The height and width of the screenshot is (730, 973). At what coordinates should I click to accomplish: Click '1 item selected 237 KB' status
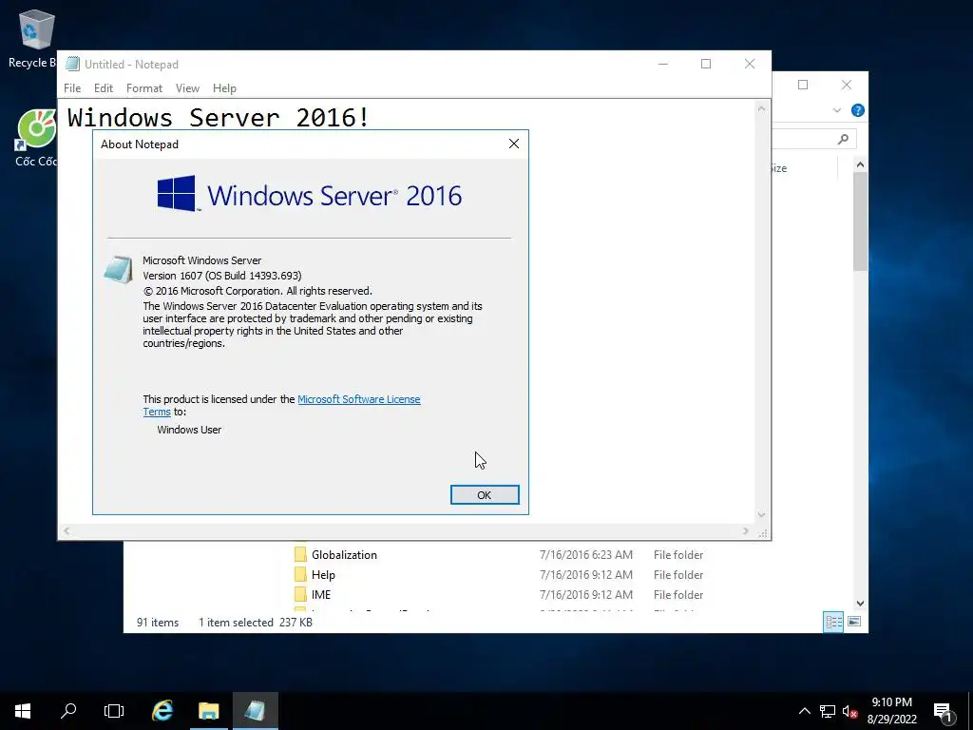pyautogui.click(x=255, y=622)
